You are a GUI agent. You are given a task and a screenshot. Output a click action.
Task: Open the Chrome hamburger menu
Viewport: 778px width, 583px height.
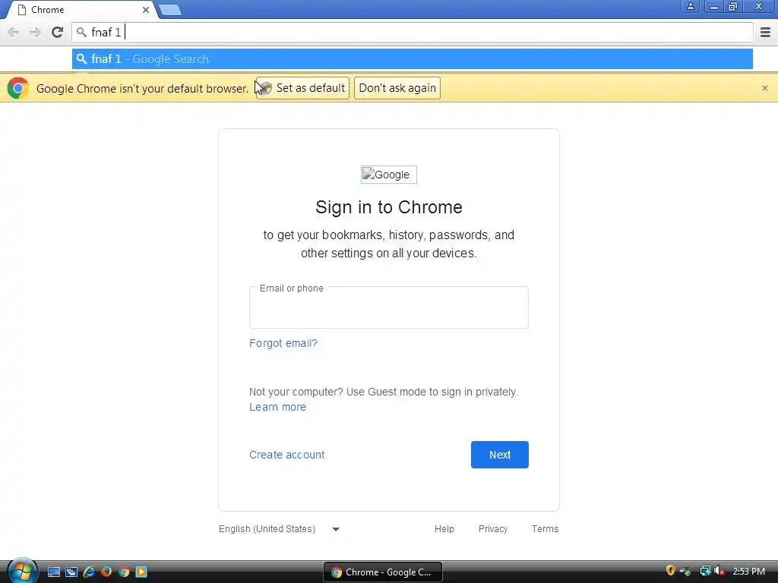[x=765, y=32]
